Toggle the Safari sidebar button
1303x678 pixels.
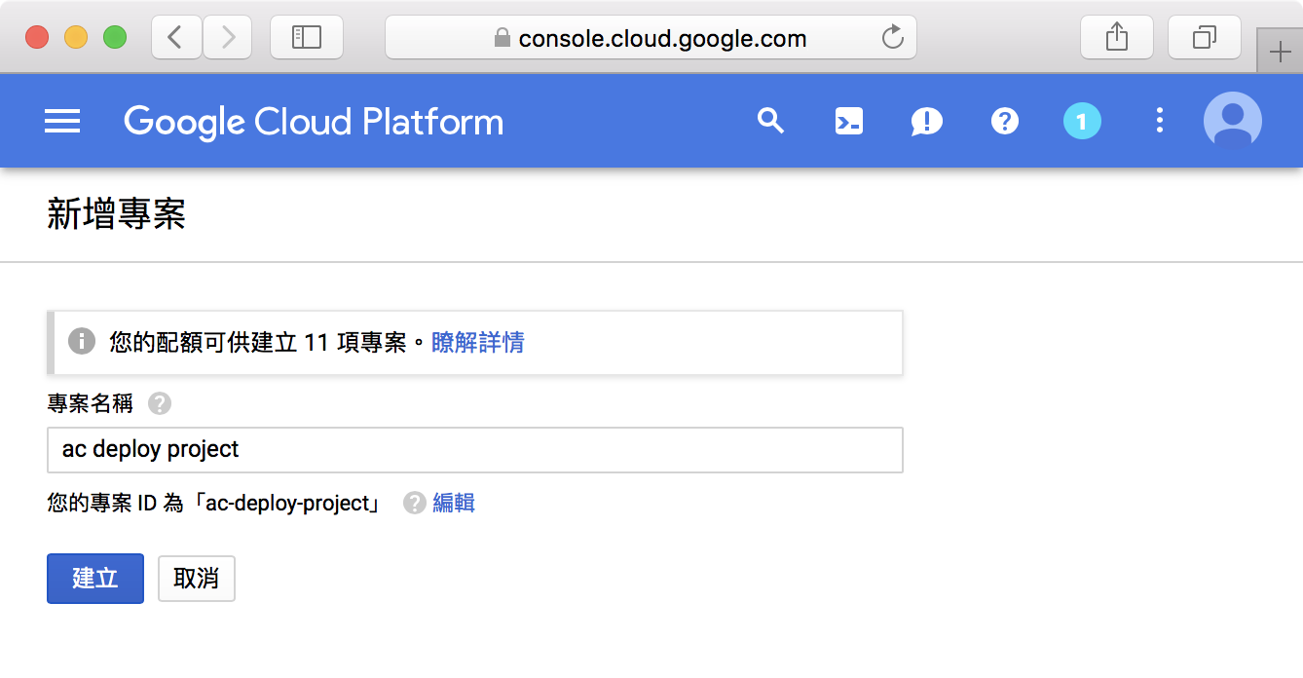point(307,37)
